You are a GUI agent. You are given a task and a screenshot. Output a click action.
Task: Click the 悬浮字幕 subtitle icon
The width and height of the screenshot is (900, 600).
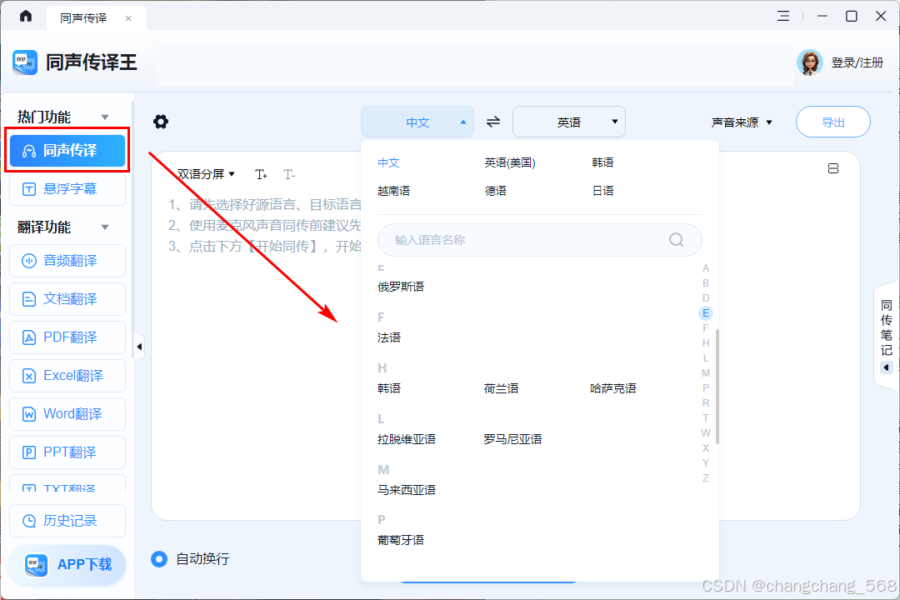coord(28,189)
